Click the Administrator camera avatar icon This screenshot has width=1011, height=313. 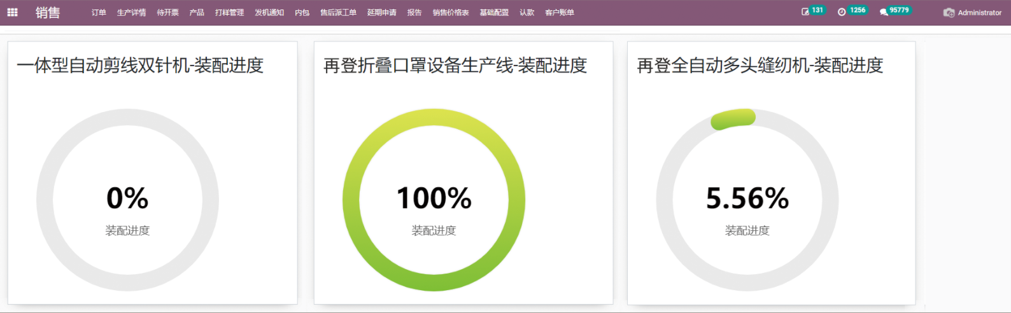point(949,13)
